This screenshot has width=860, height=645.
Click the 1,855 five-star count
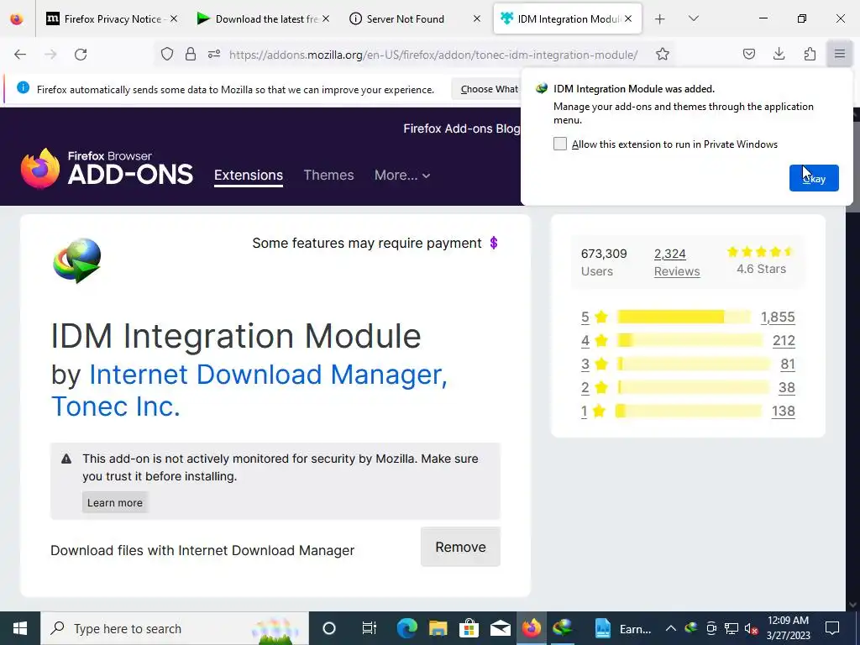[778, 317]
